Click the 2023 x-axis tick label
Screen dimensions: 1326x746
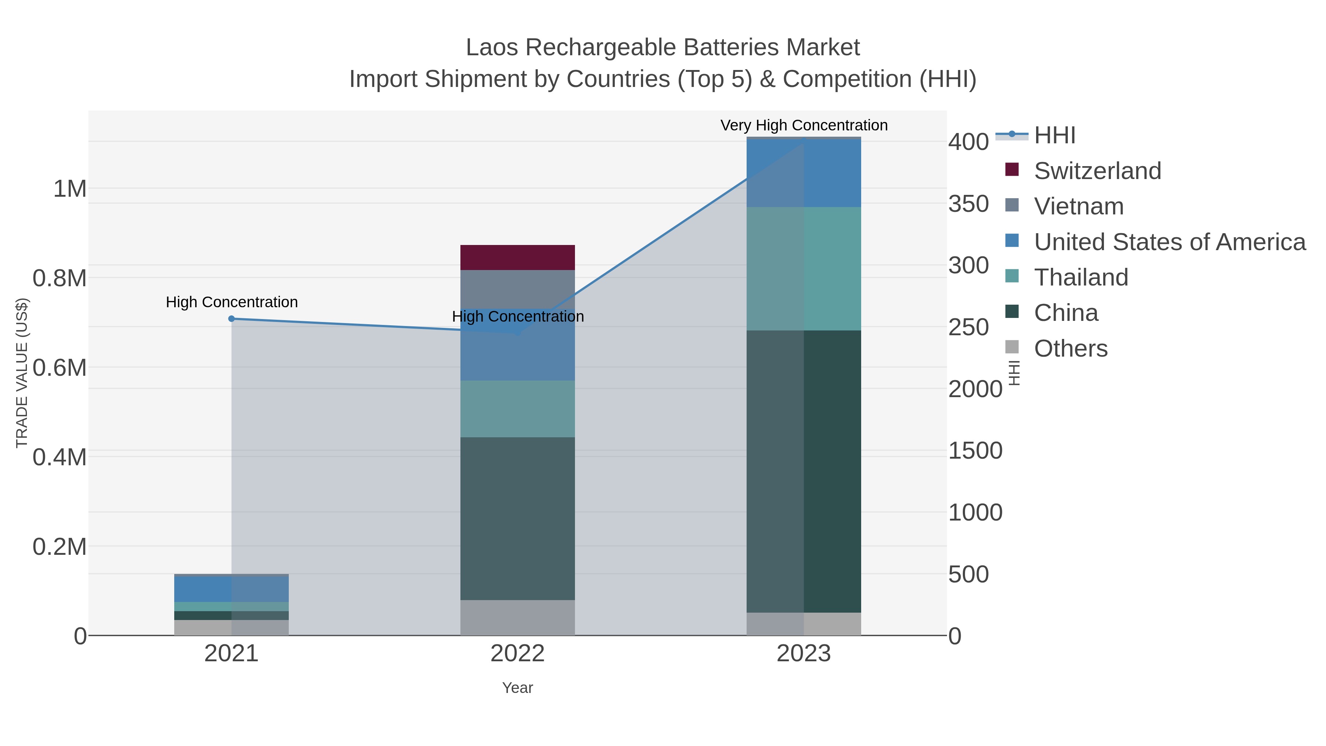coord(804,654)
